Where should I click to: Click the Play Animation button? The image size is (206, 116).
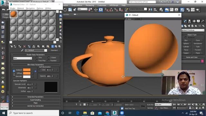tap(182, 104)
